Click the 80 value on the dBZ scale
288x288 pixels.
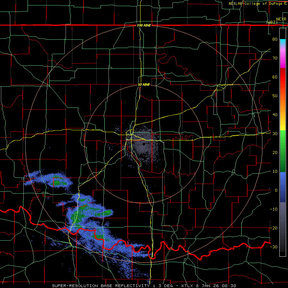pos(275,39)
